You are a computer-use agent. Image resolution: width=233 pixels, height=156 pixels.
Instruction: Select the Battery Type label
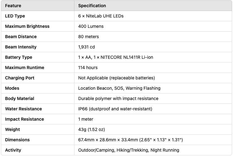point(19,57)
